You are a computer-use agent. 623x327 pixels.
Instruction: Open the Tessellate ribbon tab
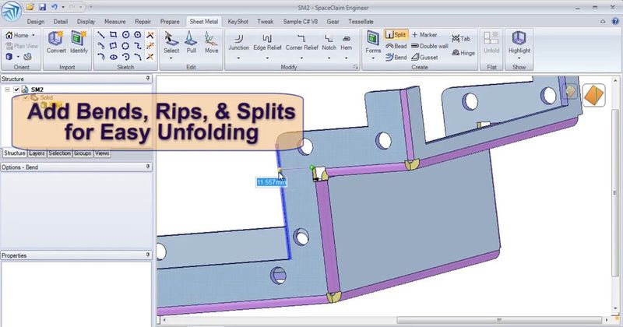(x=361, y=22)
